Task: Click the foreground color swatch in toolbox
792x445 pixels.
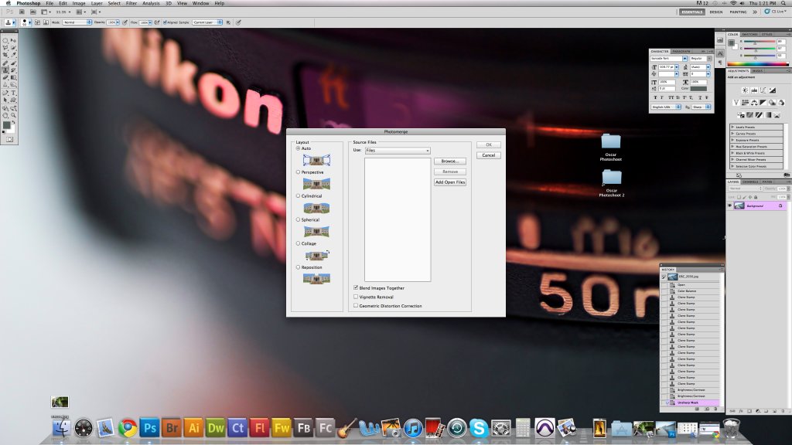Action: (5, 124)
